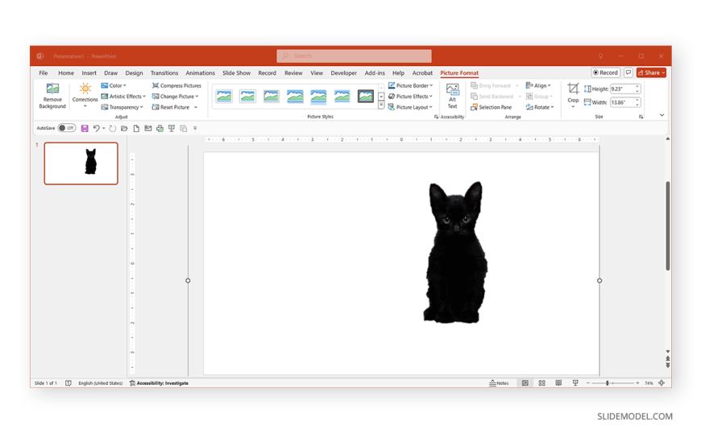Select slide 1 thumbnail

[x=81, y=163]
